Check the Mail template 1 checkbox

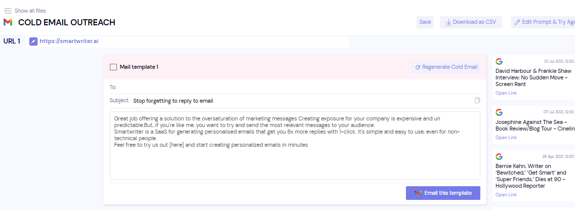pyautogui.click(x=113, y=67)
